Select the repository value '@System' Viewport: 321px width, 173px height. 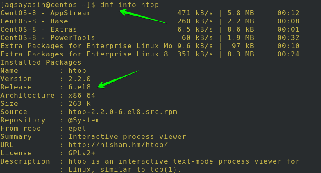point(84,120)
